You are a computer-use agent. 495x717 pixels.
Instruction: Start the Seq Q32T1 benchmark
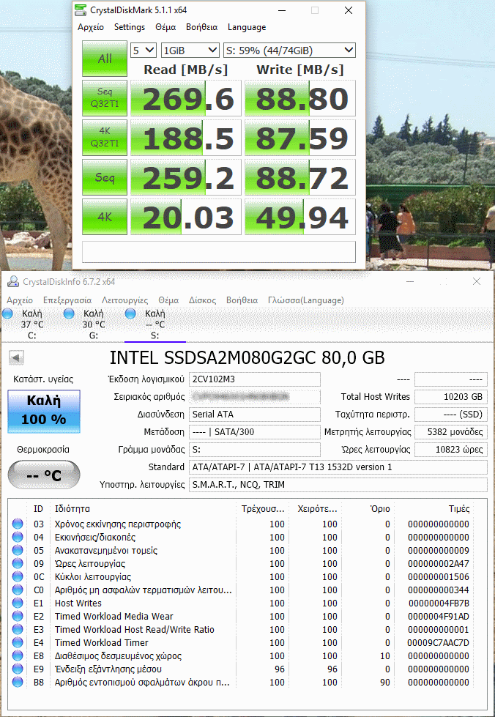coord(105,98)
